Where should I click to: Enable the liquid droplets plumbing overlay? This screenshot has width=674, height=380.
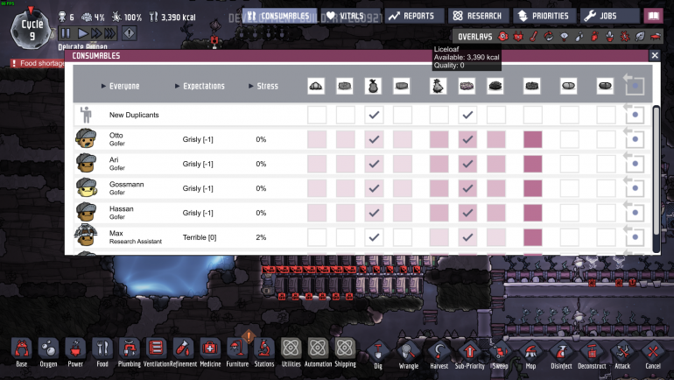click(579, 37)
